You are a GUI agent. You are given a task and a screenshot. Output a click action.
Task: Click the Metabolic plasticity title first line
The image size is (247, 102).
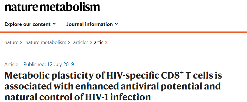[113, 76]
